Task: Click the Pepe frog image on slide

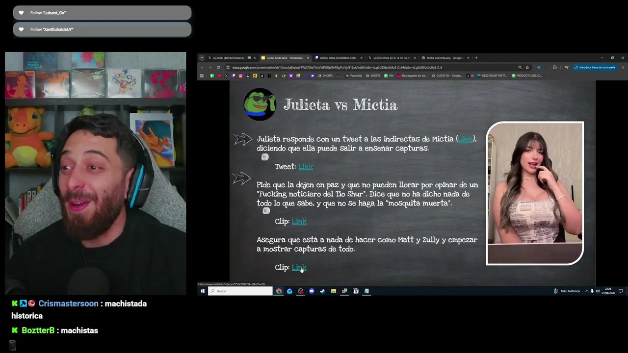Action: pos(260,104)
